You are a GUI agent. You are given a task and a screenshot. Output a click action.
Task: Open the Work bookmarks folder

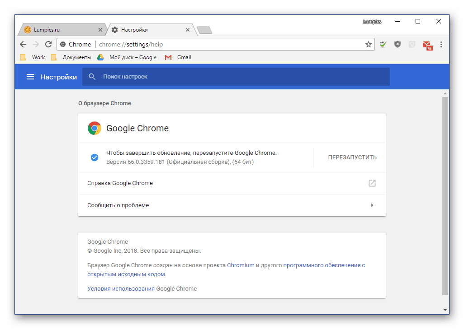[33, 57]
